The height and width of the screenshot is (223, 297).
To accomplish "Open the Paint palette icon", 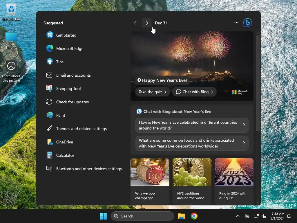I will (x=50, y=115).
